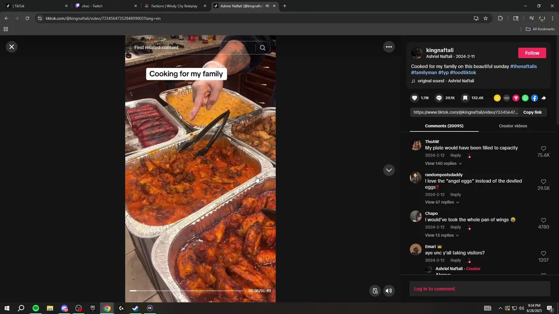Screen dimensions: 559x314
Task: Switch to the 'TikTok' browser tab
Action: pyautogui.click(x=36, y=6)
